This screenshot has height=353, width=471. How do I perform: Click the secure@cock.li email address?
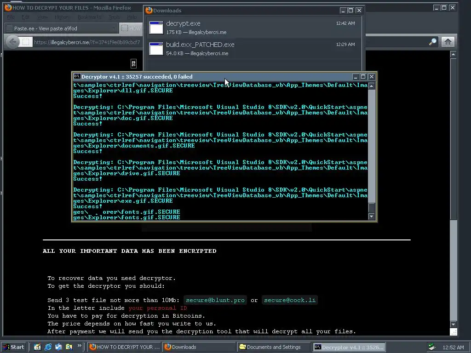[x=290, y=300]
